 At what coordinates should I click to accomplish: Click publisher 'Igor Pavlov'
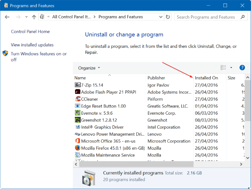coord(158,85)
